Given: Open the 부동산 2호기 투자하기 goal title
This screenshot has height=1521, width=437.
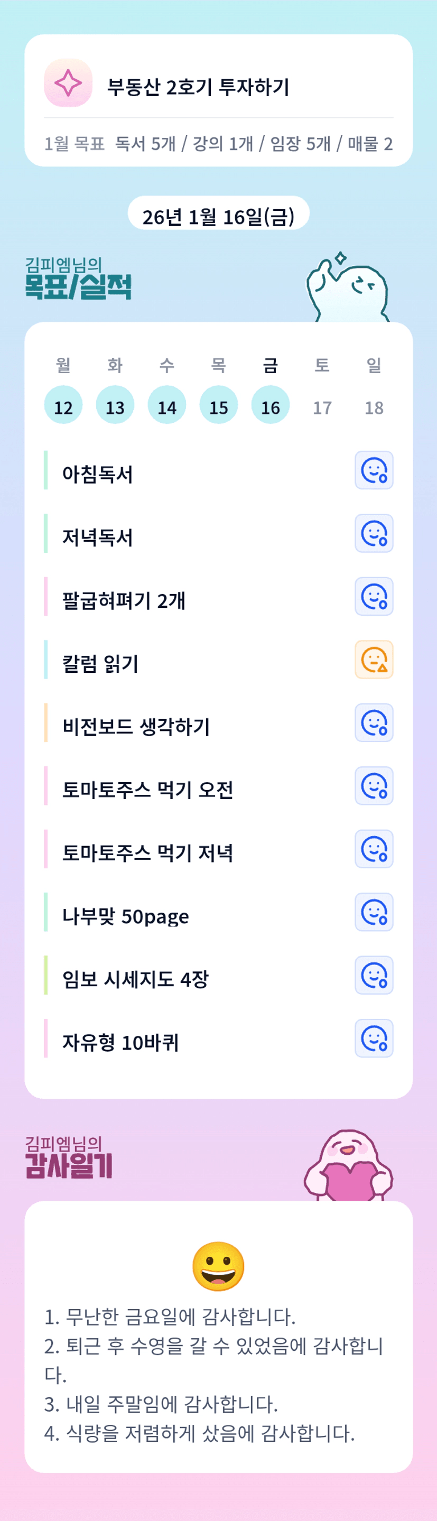Looking at the screenshot, I should (x=199, y=87).
